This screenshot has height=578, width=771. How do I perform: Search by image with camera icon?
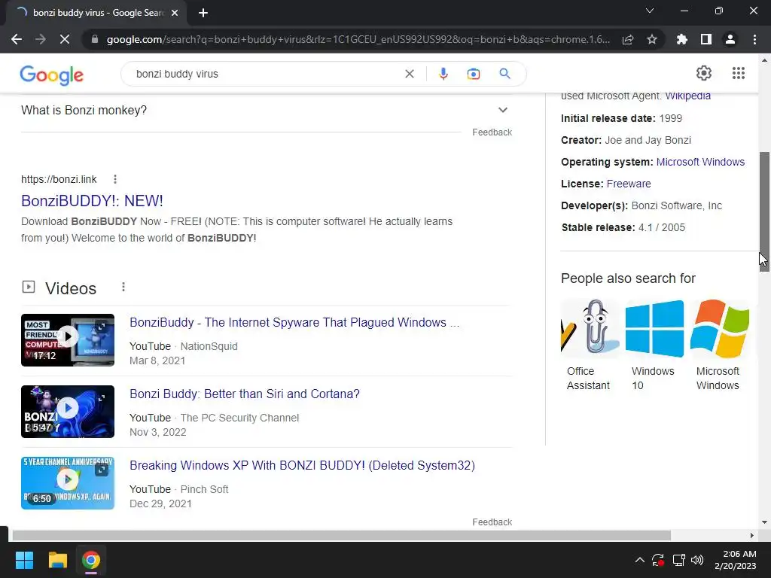tap(474, 74)
